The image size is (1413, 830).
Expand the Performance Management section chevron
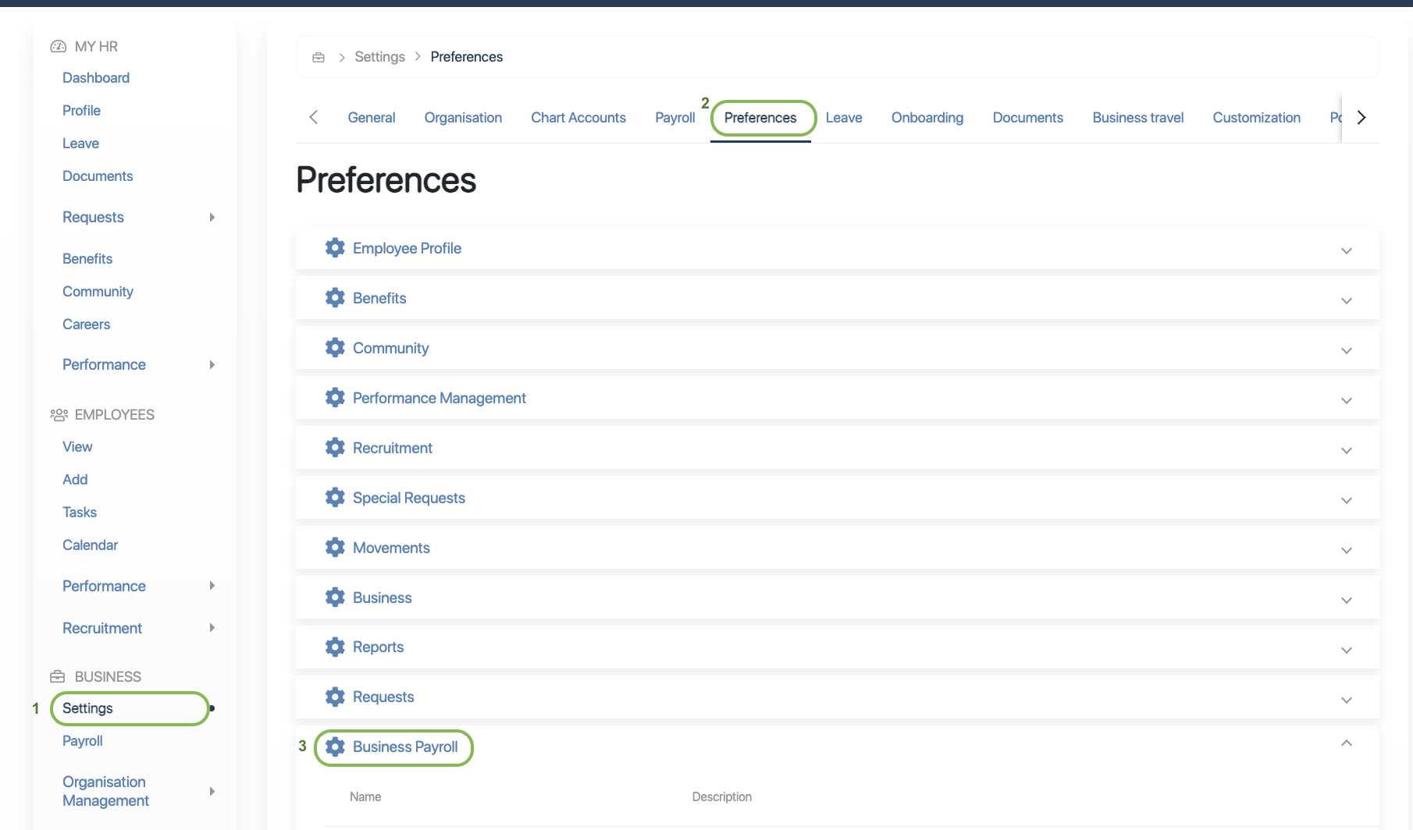pyautogui.click(x=1346, y=400)
